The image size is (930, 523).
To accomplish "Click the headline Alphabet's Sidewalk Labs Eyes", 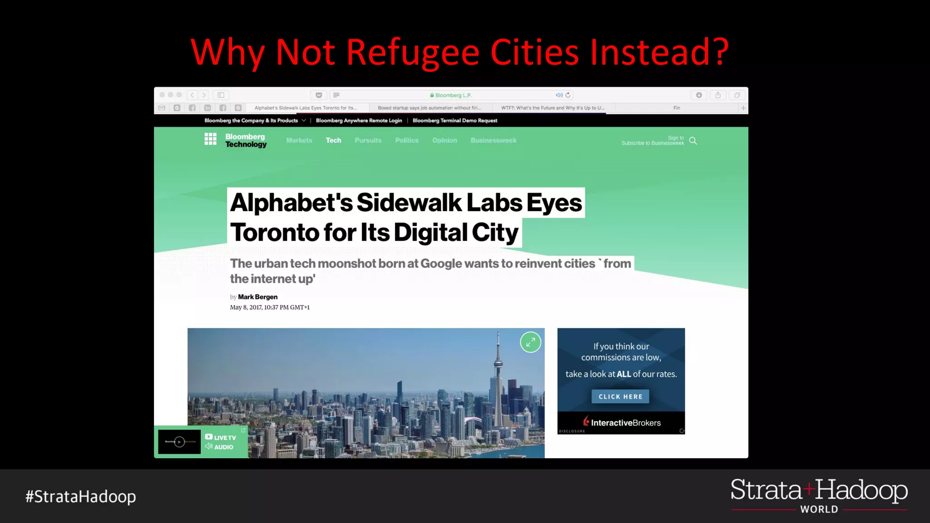I will [x=406, y=202].
